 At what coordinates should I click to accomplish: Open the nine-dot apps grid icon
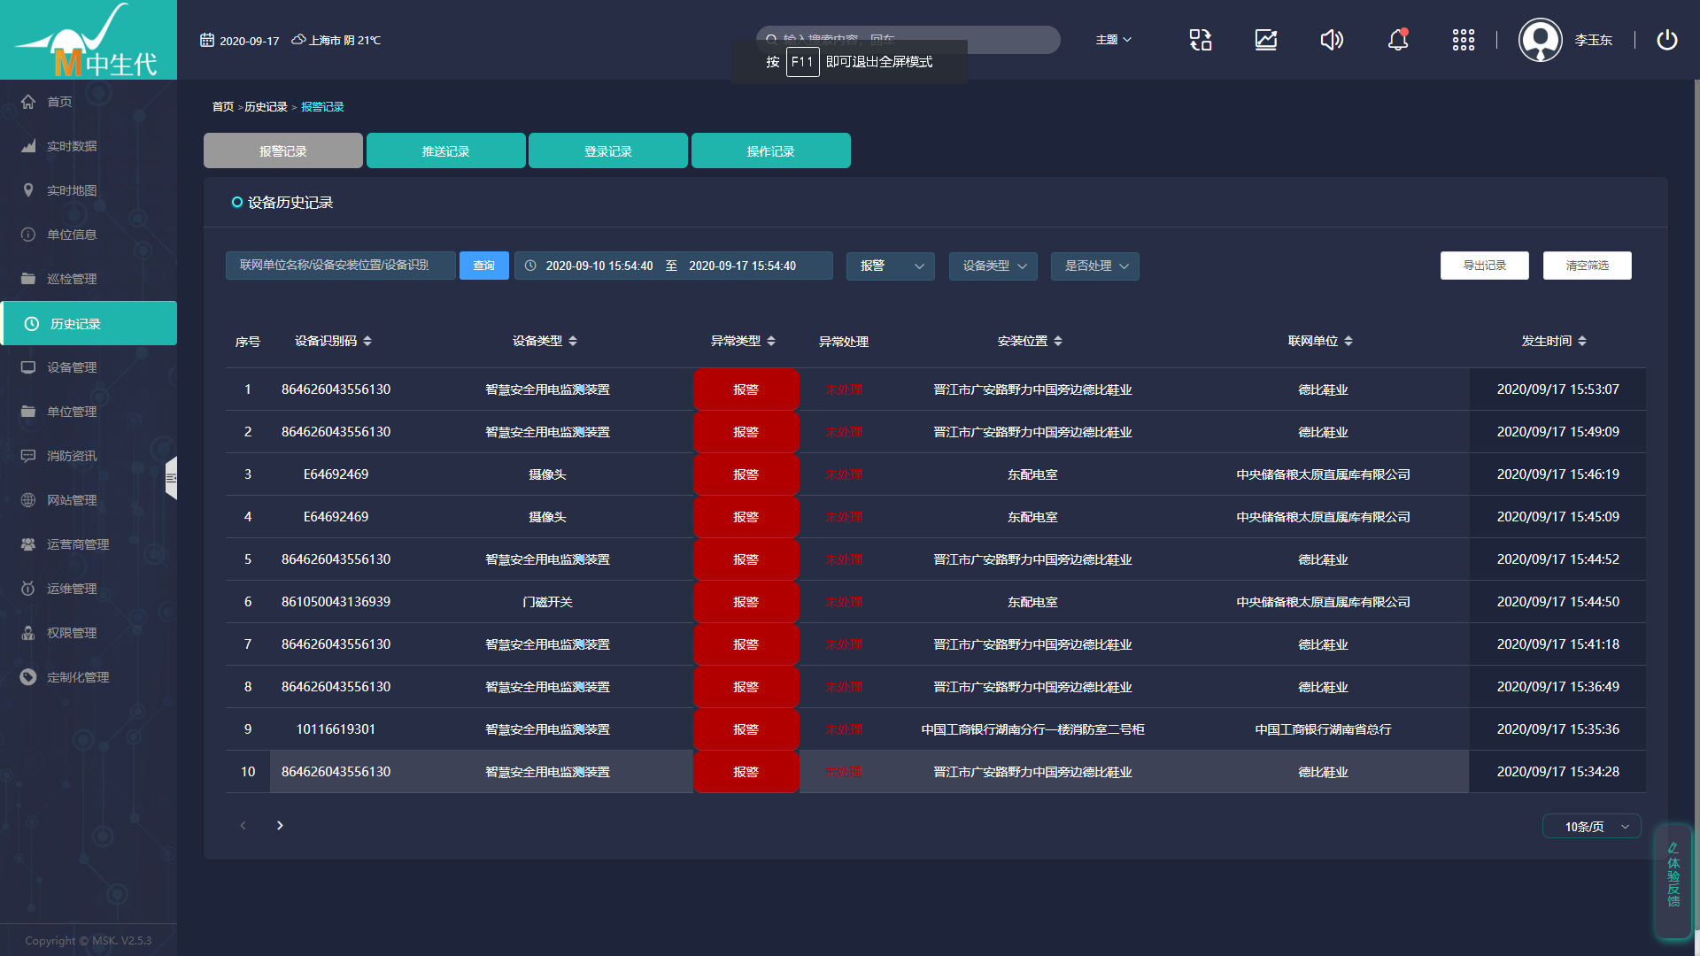pyautogui.click(x=1463, y=40)
